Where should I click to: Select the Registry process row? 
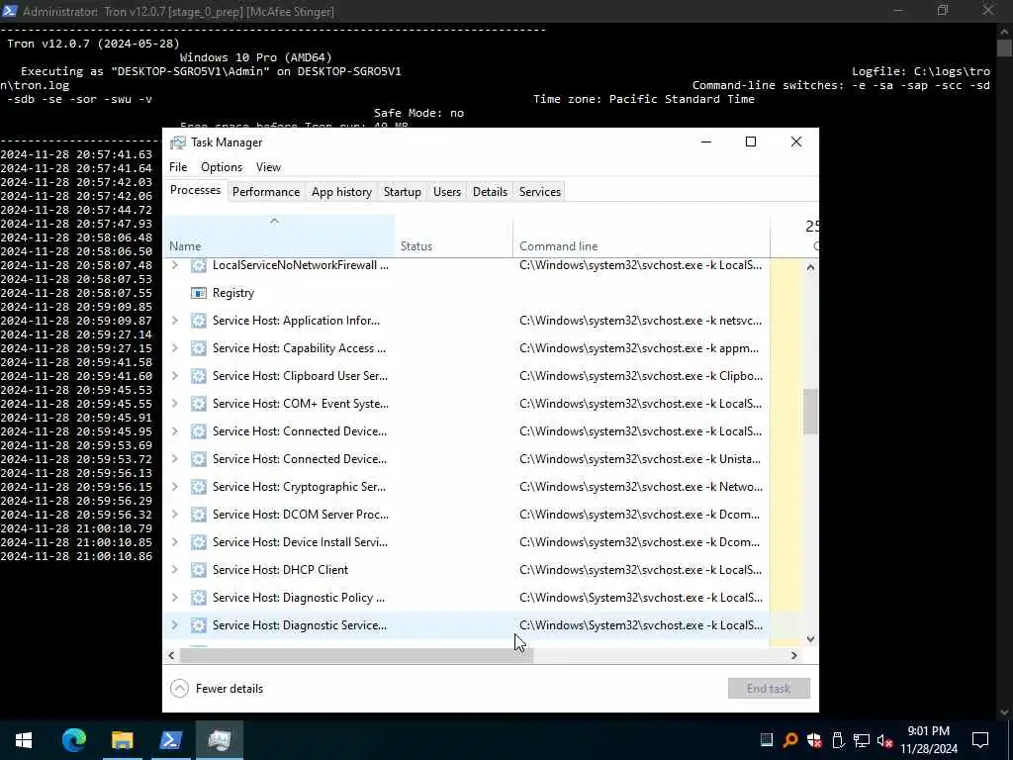tap(466, 293)
